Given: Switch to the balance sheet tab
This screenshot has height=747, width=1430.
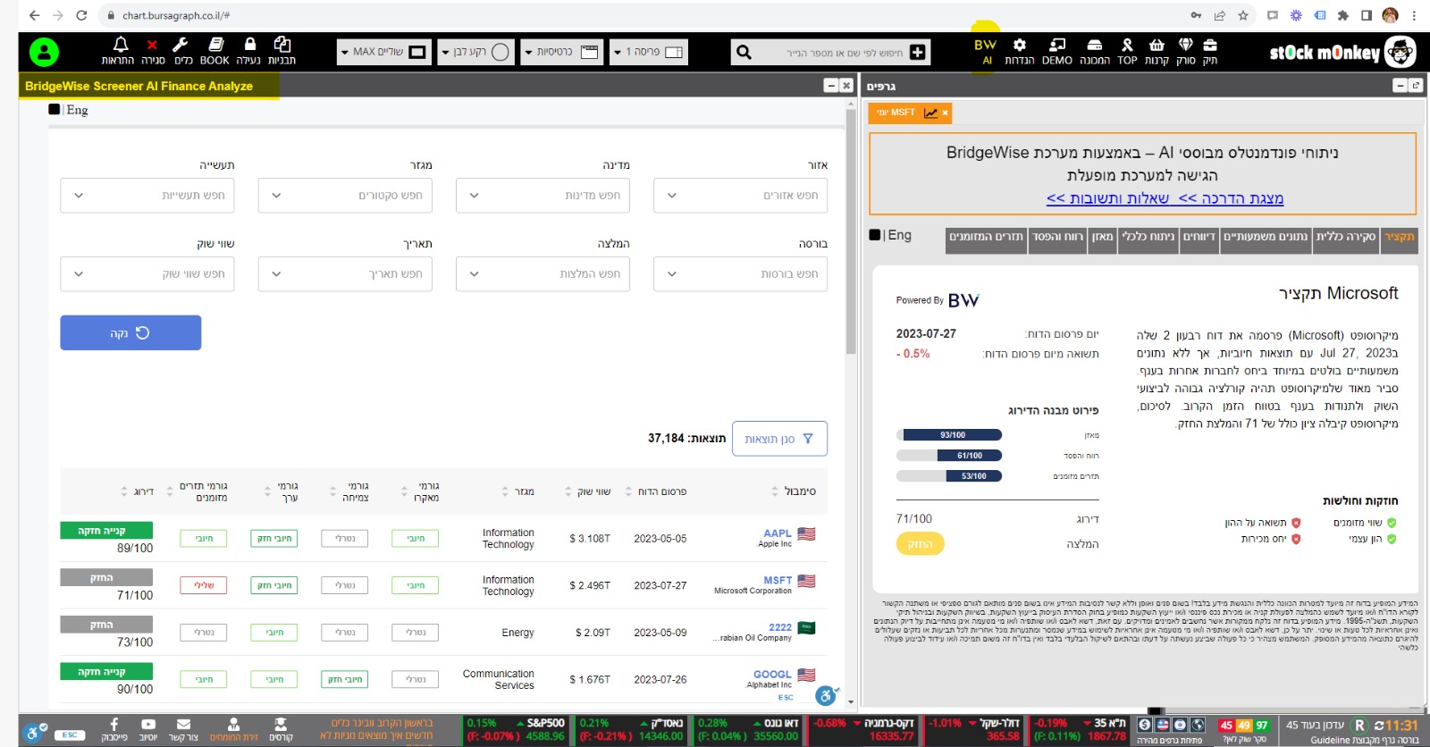Looking at the screenshot, I should click(x=1103, y=238).
